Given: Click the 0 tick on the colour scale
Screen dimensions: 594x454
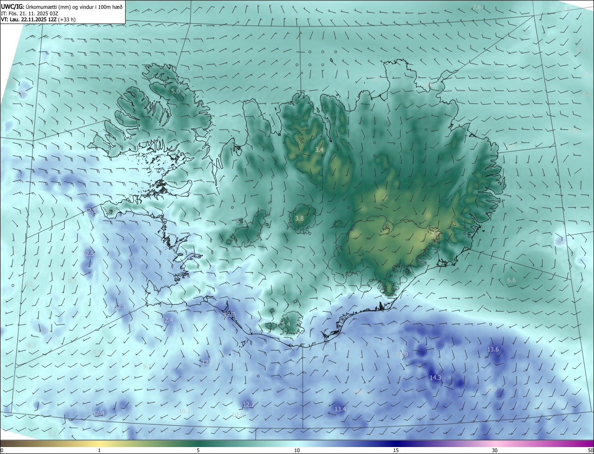Looking at the screenshot, I should pyautogui.click(x=2, y=450).
